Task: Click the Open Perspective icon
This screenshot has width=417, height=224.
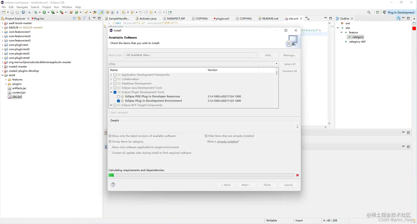Action: click(378, 12)
